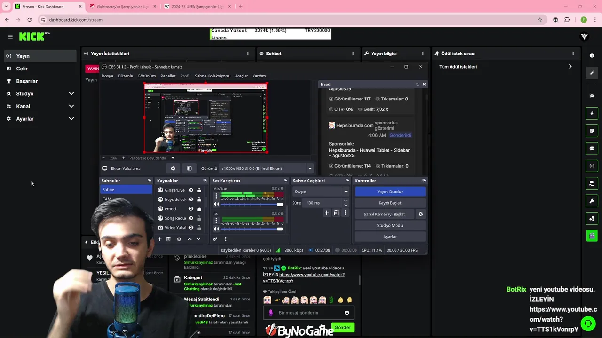The width and height of the screenshot is (602, 338).
Task: Click the pencil edit icon in right sidebar
Action: coord(592,73)
